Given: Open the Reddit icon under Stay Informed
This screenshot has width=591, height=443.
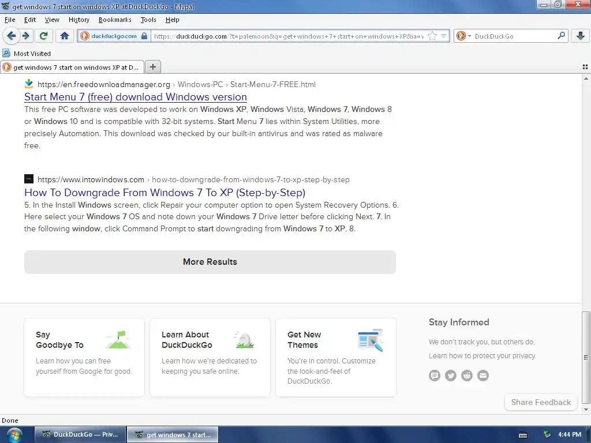Looking at the screenshot, I should click(x=466, y=375).
